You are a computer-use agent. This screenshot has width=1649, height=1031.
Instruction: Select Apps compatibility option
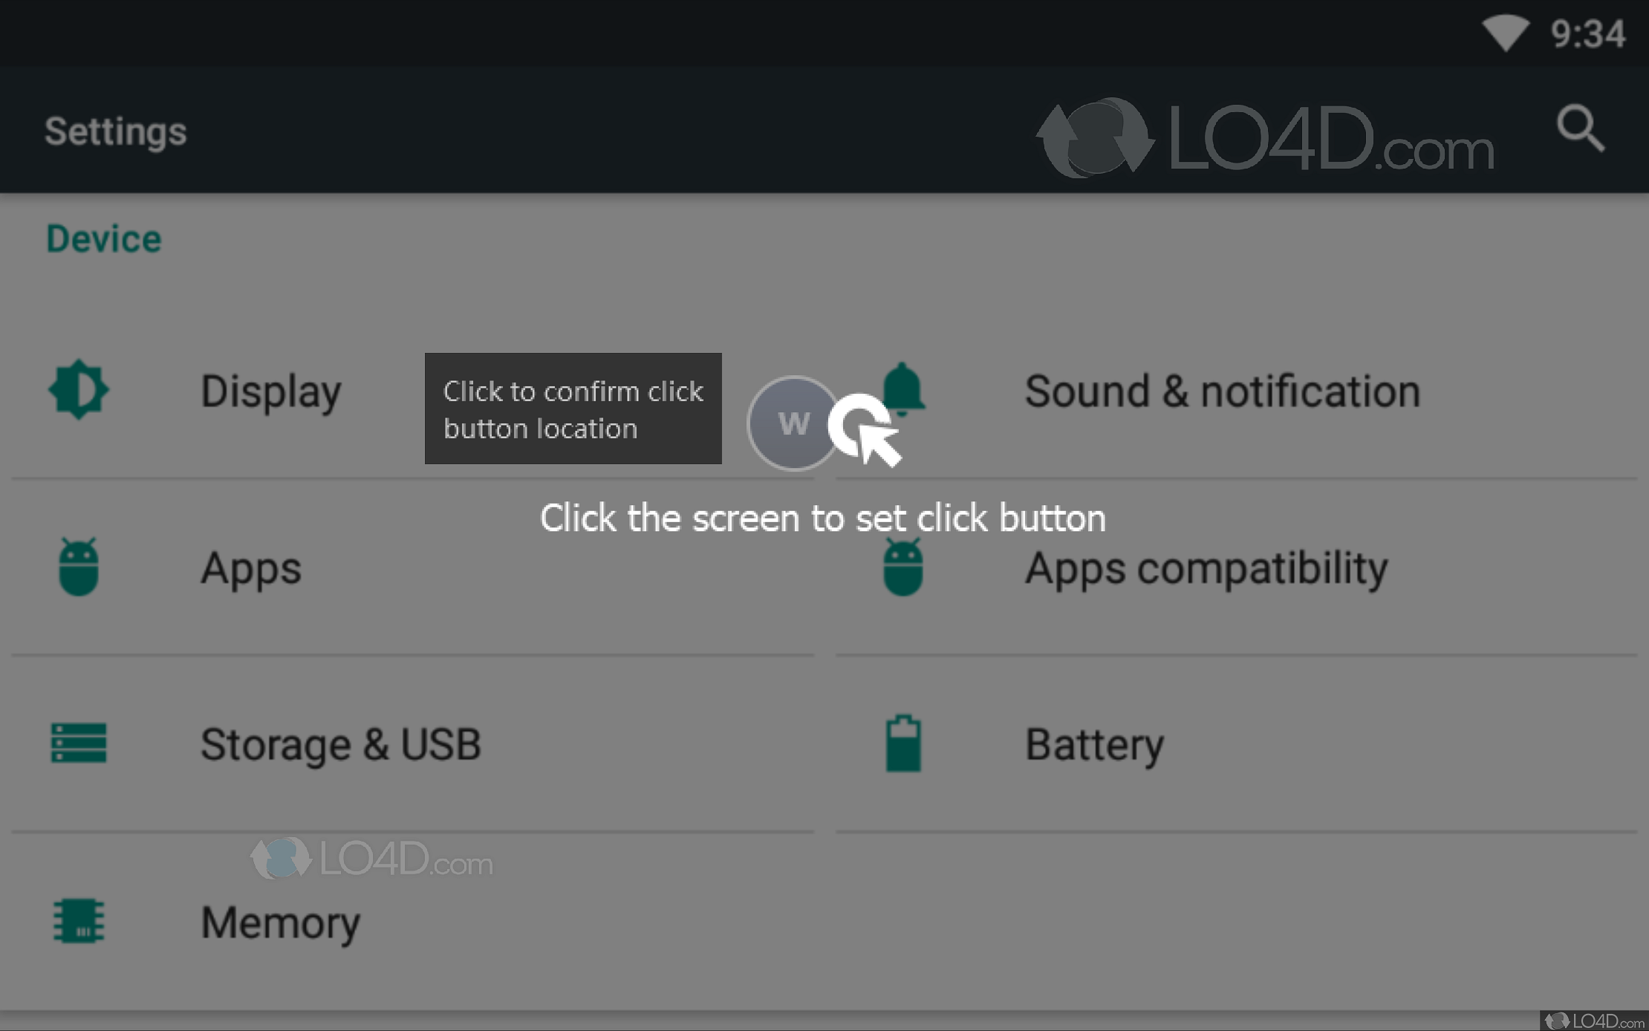point(1206,568)
